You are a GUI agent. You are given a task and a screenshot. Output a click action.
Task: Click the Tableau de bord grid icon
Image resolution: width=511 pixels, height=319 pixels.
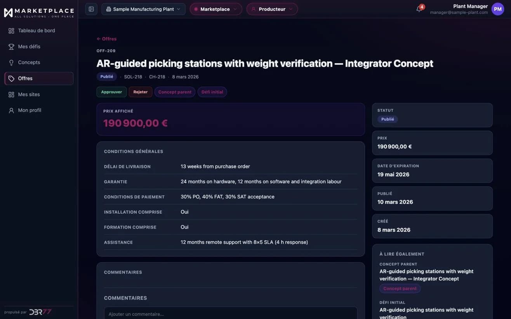pyautogui.click(x=11, y=31)
